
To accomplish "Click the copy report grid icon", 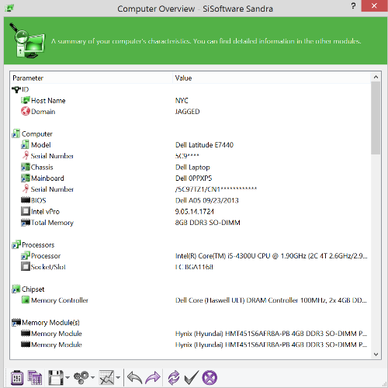I will point(35,378).
